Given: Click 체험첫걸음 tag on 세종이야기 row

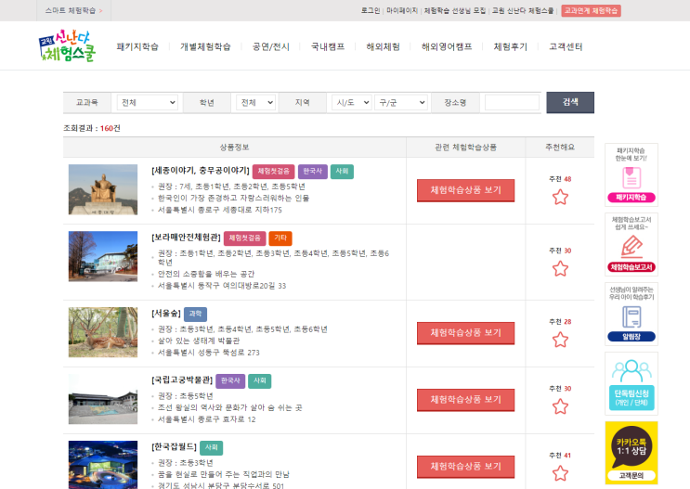Looking at the screenshot, I should (273, 171).
